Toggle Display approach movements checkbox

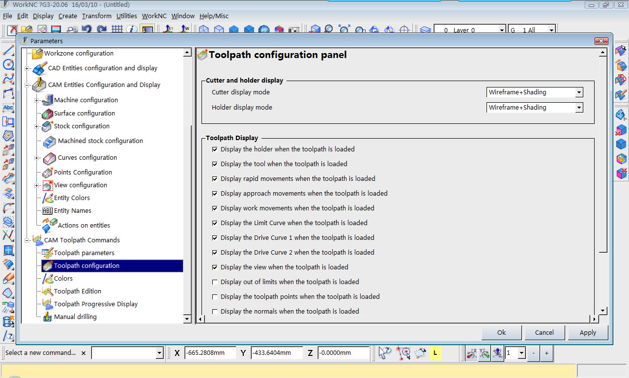coord(215,193)
